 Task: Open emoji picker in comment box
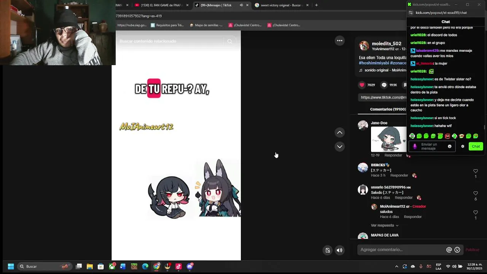click(457, 250)
